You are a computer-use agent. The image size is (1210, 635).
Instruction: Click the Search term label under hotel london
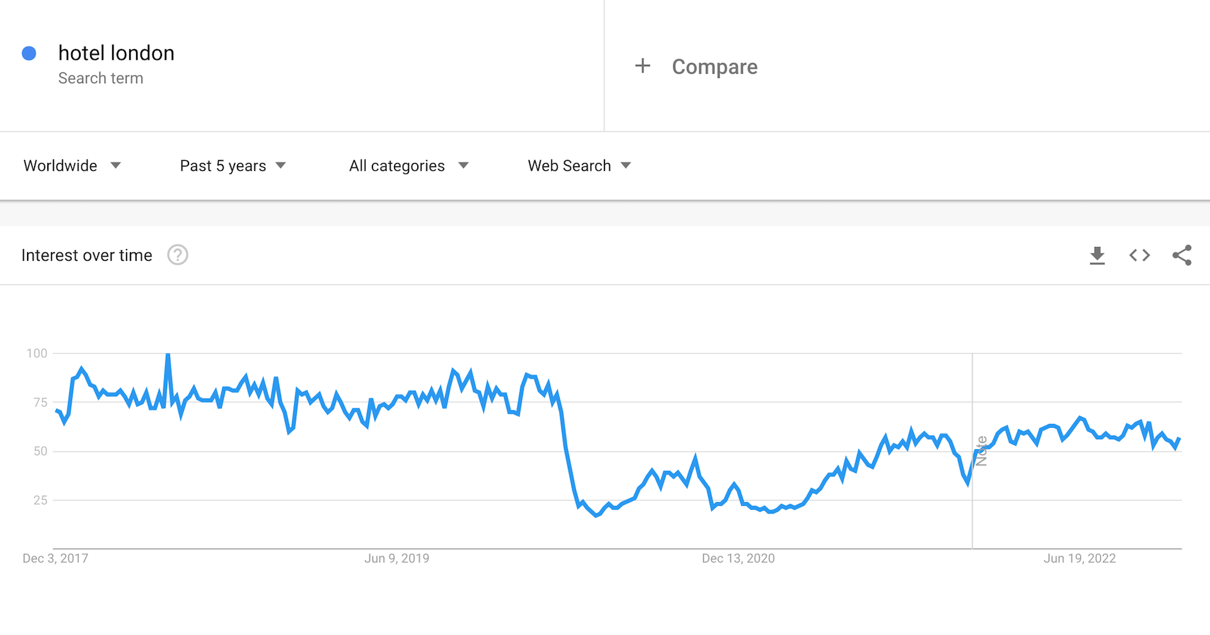[101, 78]
